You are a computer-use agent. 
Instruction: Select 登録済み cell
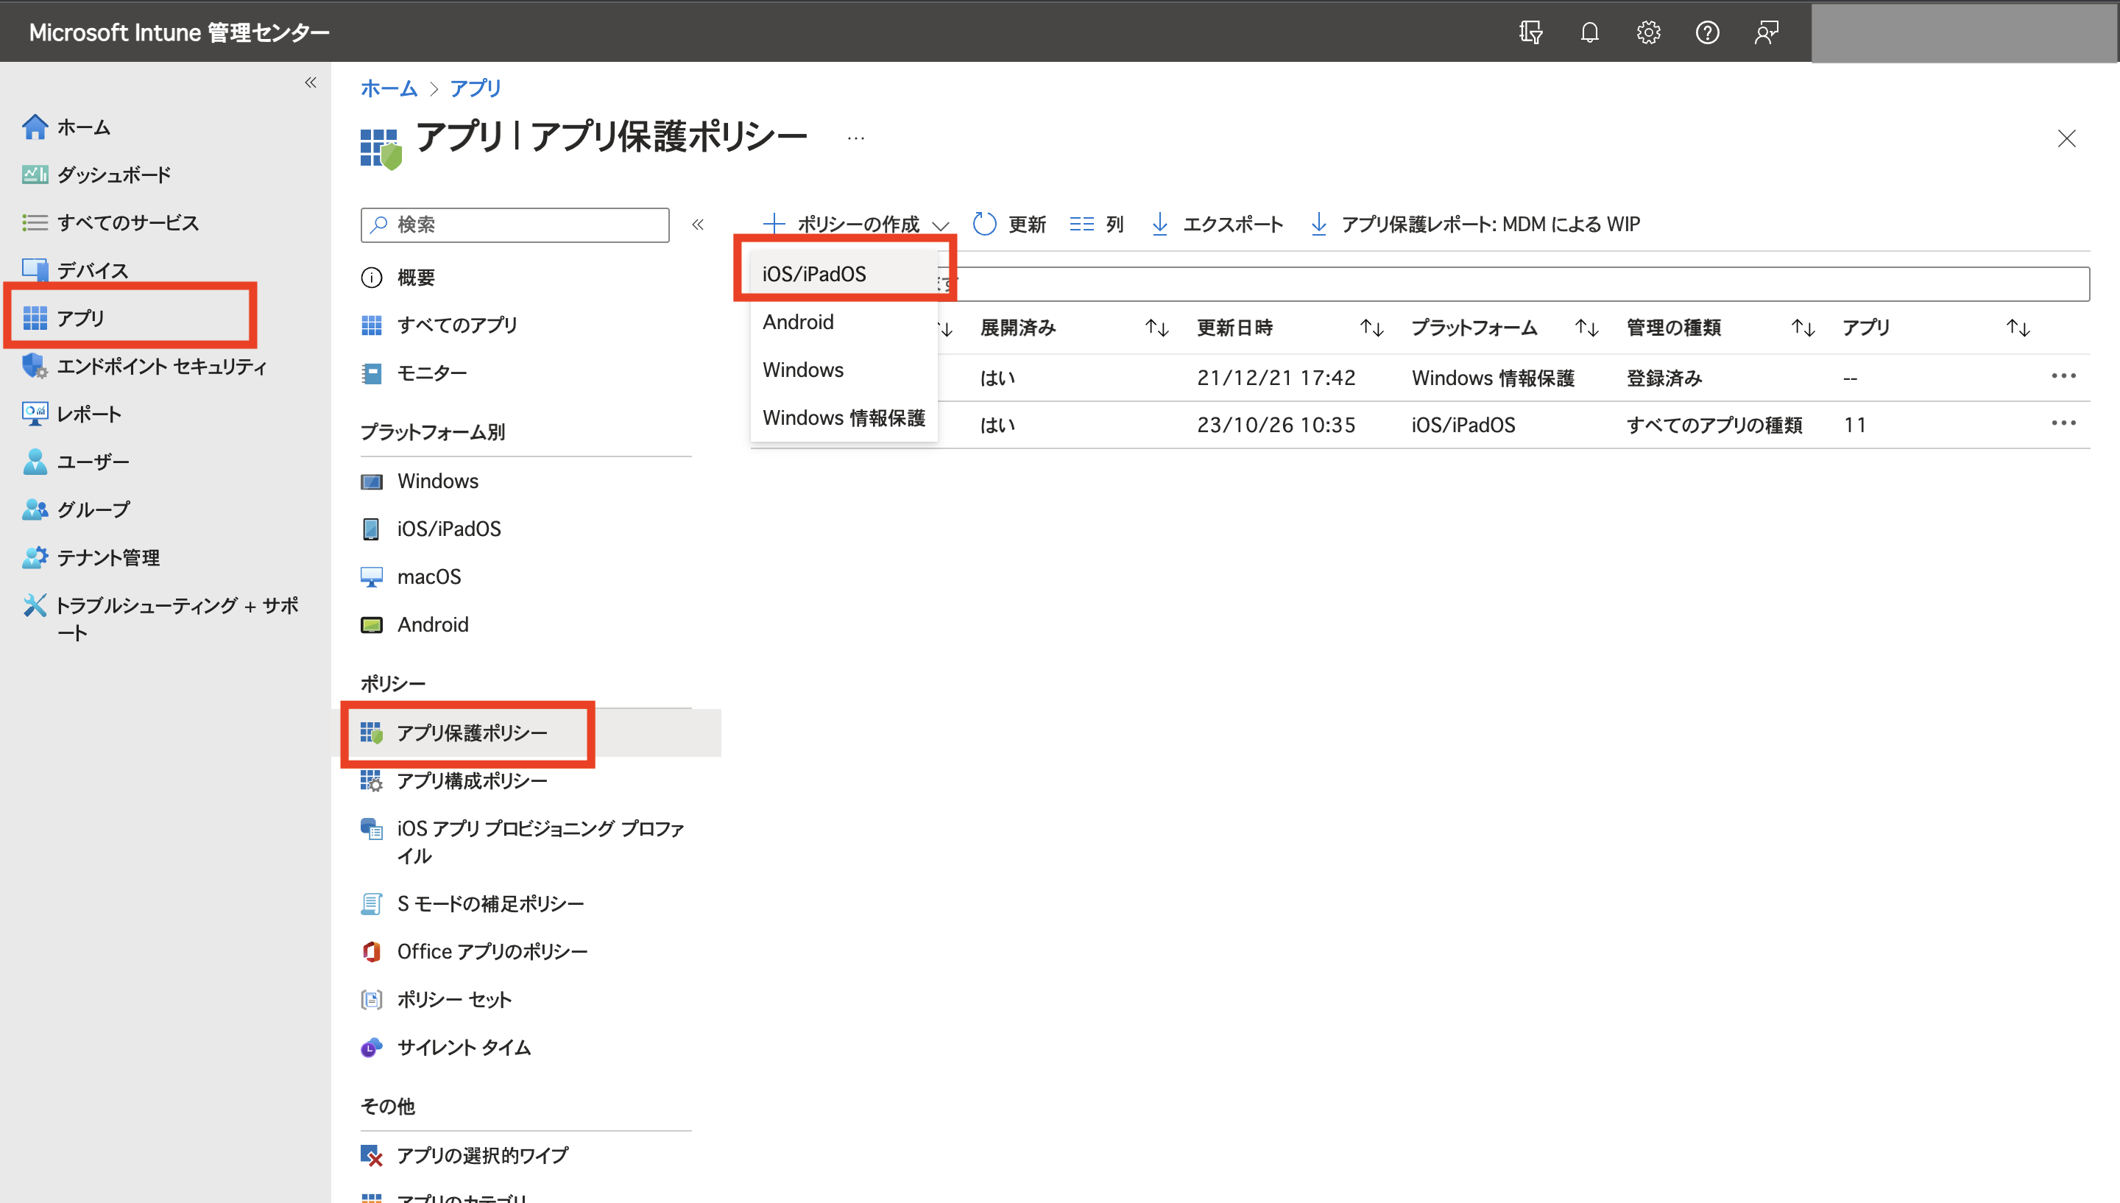point(1664,378)
